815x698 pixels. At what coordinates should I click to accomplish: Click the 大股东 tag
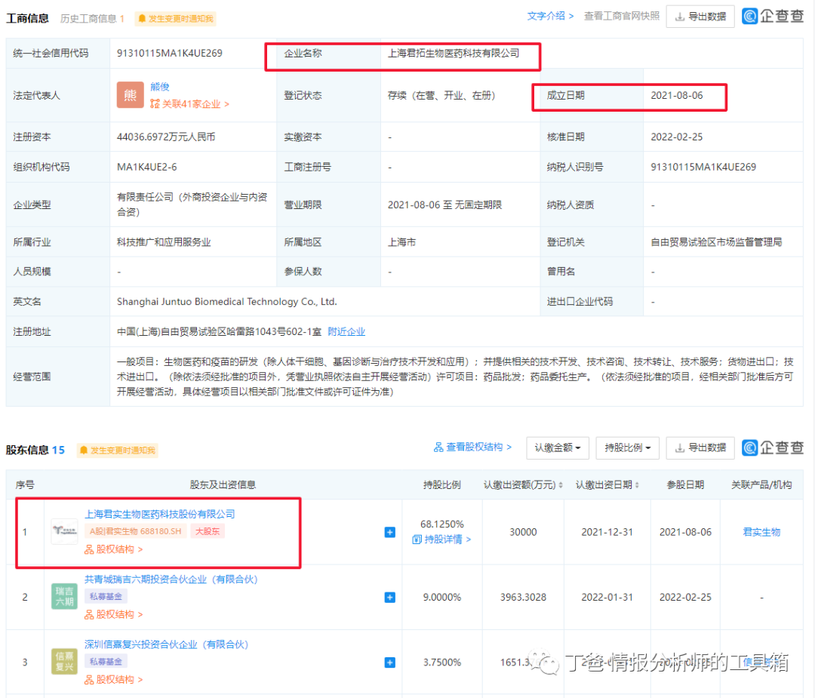[208, 531]
